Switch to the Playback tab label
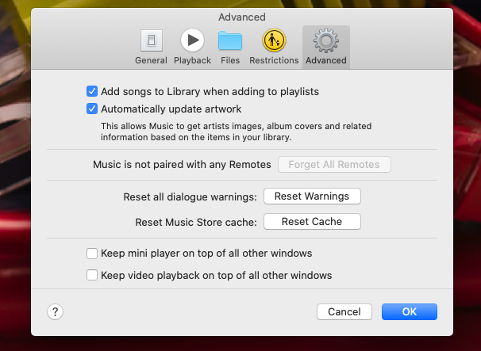The image size is (481, 351). coord(192,60)
